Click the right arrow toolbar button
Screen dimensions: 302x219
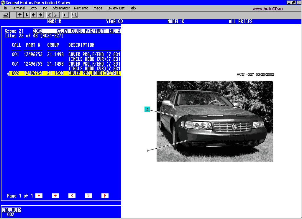[40, 15]
